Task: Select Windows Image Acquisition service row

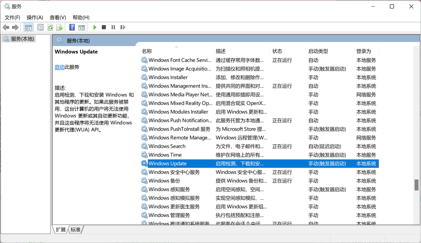Action: pos(260,69)
